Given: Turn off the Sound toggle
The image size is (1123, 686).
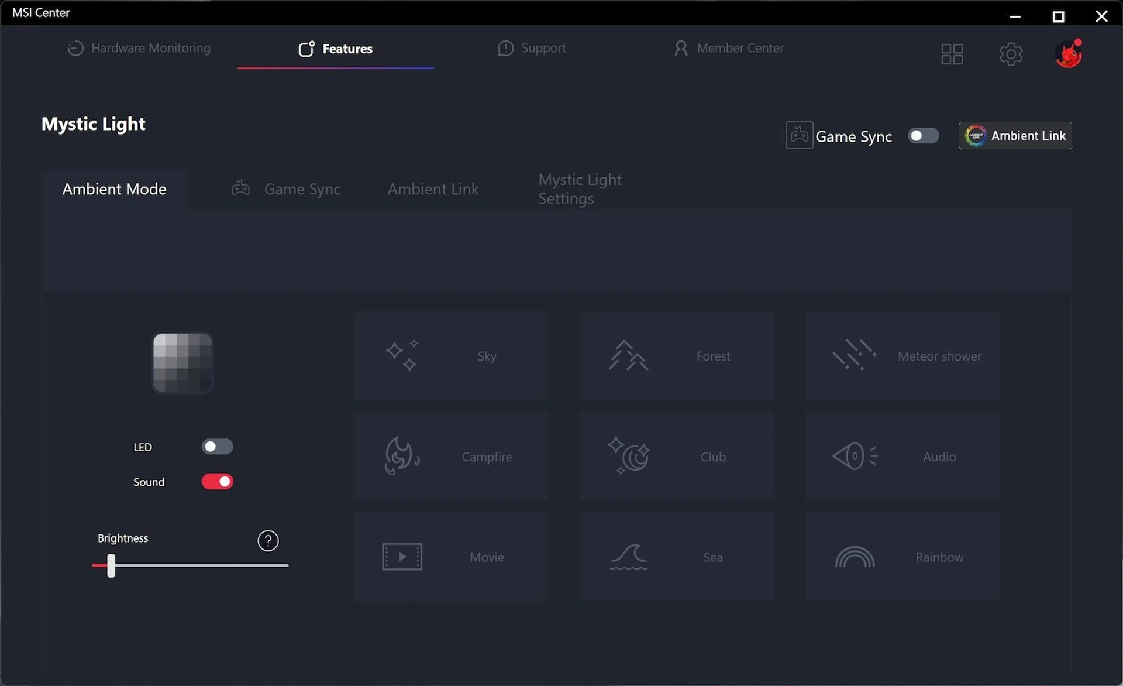Looking at the screenshot, I should [x=217, y=482].
